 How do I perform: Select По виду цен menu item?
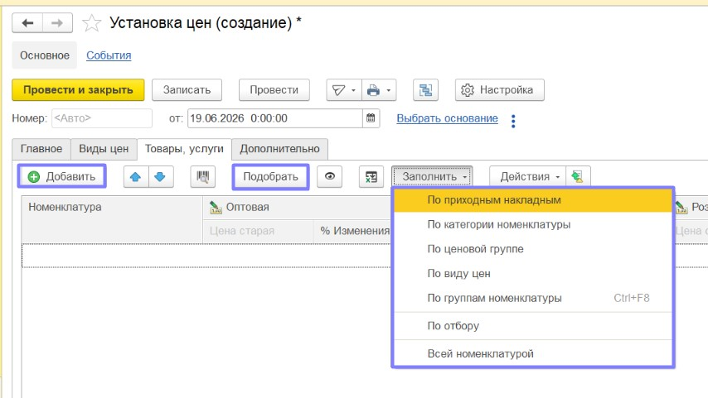click(533, 274)
